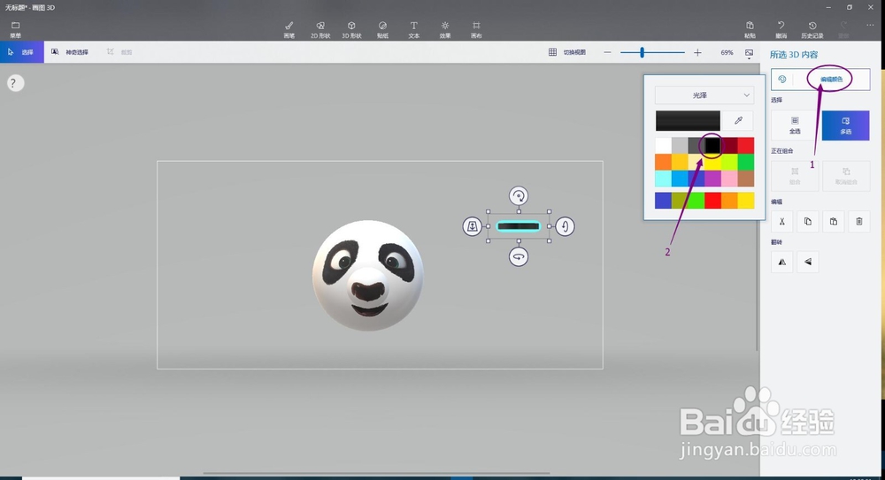
Task: Click the delete trash icon
Action: [x=859, y=222]
